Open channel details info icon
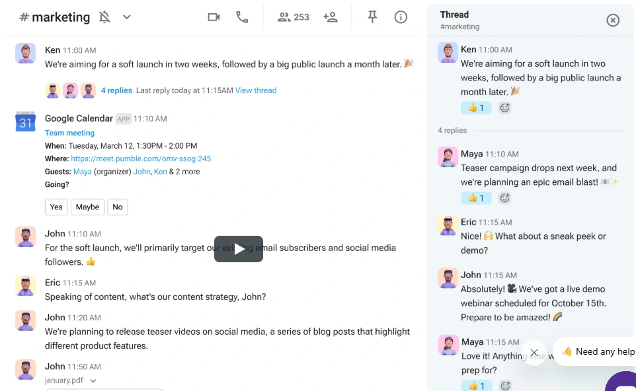This screenshot has width=636, height=391. click(401, 17)
